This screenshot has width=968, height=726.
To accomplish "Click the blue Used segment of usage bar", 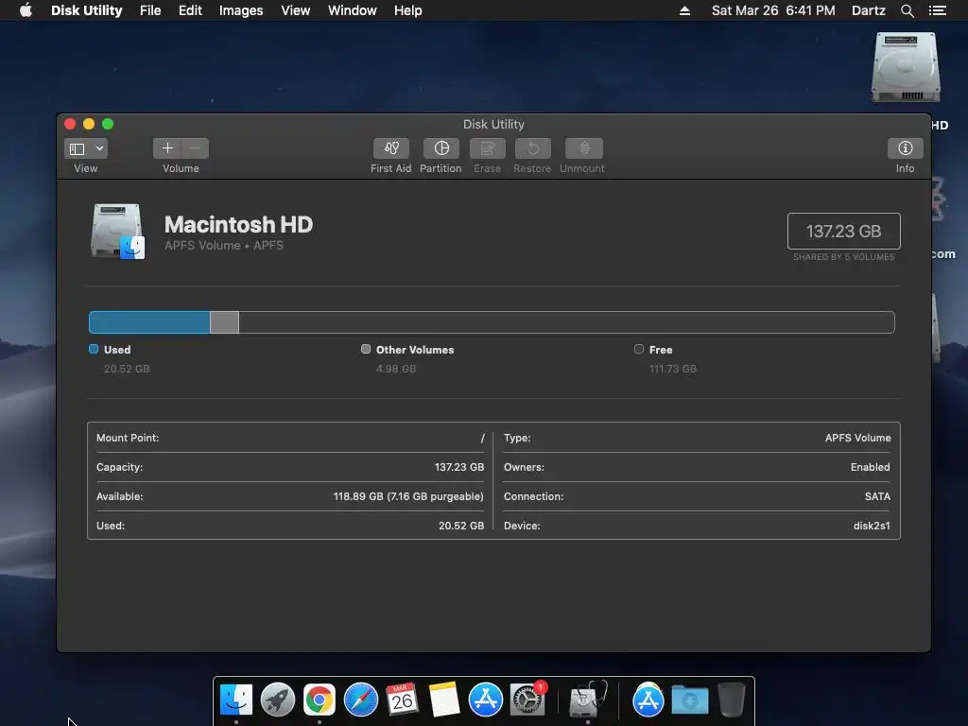I will pos(149,322).
